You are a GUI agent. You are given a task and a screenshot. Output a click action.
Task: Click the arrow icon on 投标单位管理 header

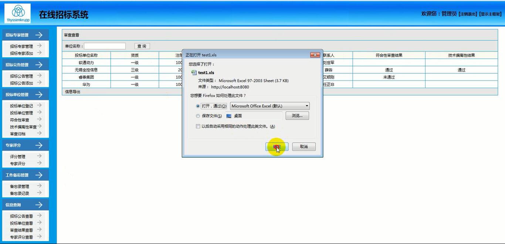point(39,94)
